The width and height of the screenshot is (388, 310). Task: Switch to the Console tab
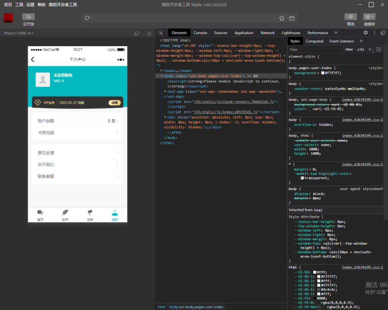click(200, 33)
